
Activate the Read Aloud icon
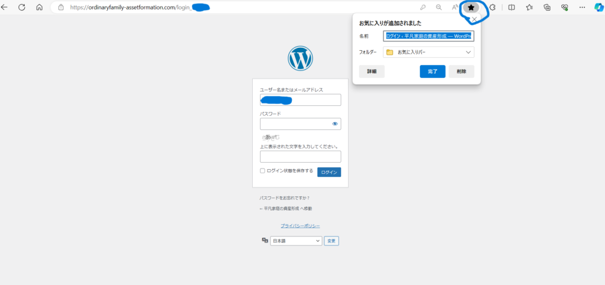tap(455, 7)
